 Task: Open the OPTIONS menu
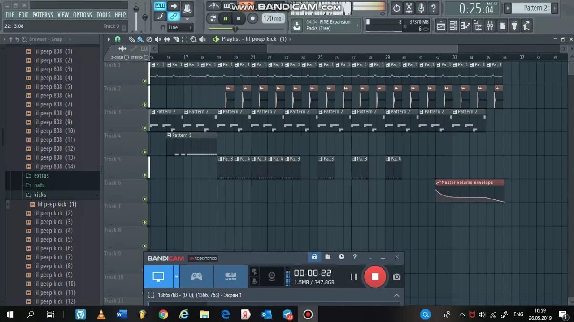click(83, 15)
